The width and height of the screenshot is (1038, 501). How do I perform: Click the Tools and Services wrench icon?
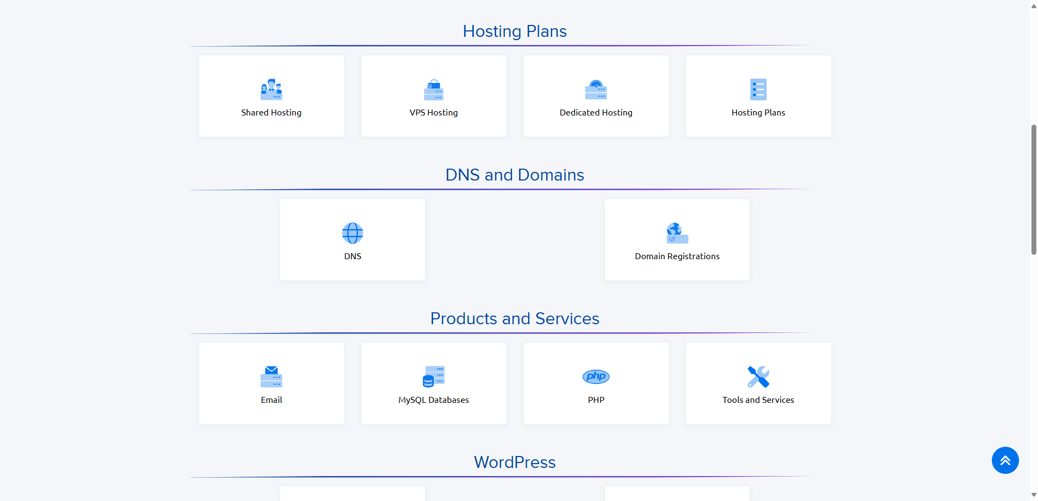(x=758, y=377)
